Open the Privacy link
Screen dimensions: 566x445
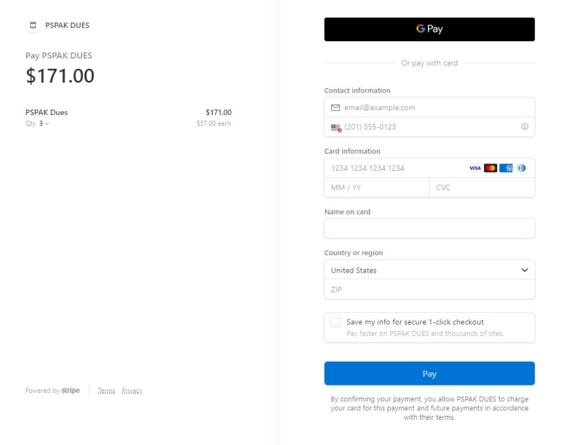132,391
